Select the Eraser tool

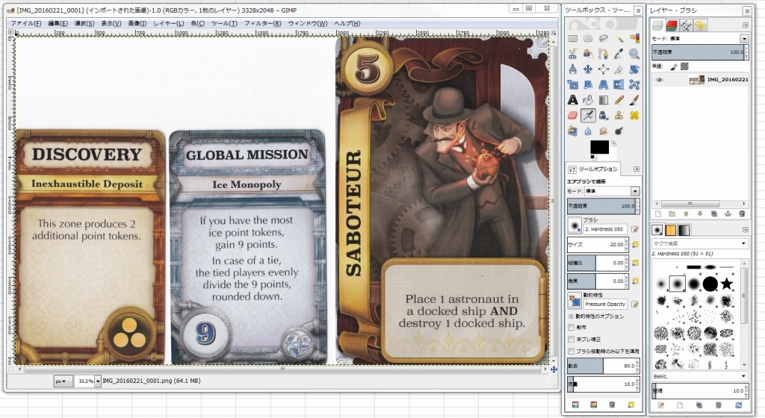tap(572, 116)
